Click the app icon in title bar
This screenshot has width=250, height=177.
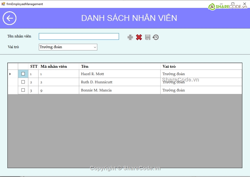(x=3, y=4)
